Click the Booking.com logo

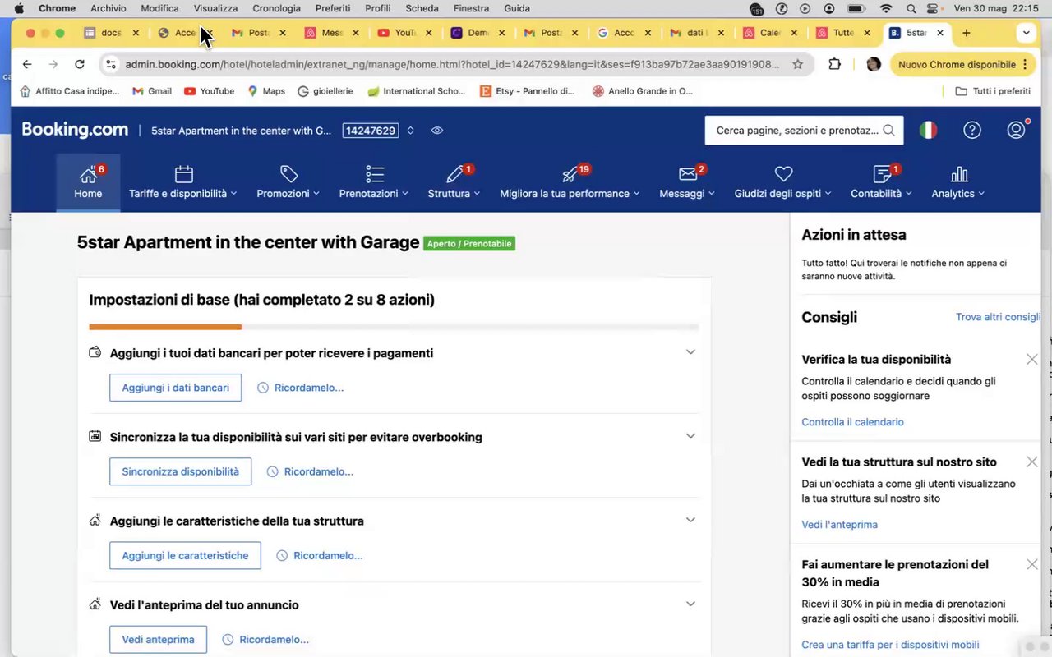coord(75,130)
